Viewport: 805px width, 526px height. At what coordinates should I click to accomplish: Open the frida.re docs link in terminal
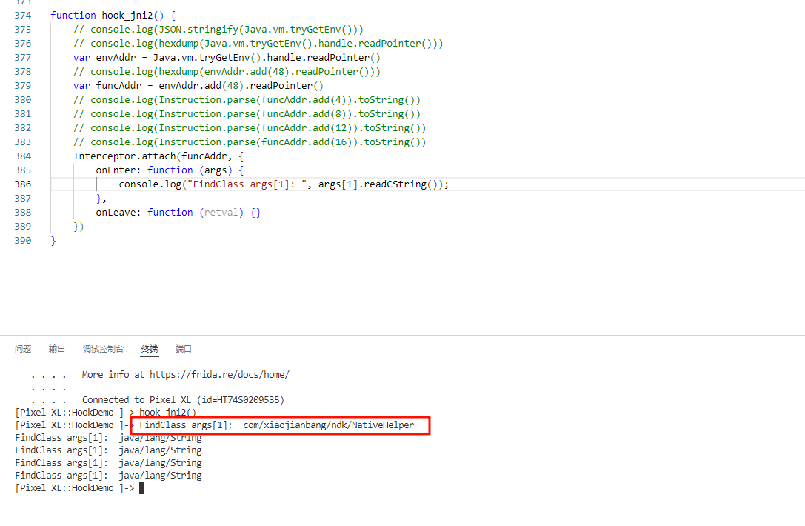(219, 375)
